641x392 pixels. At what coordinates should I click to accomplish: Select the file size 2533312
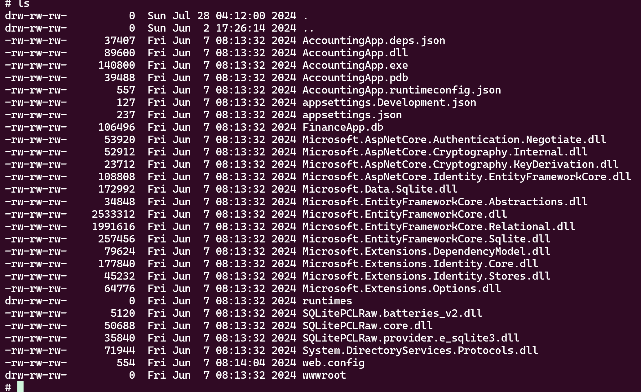click(113, 214)
